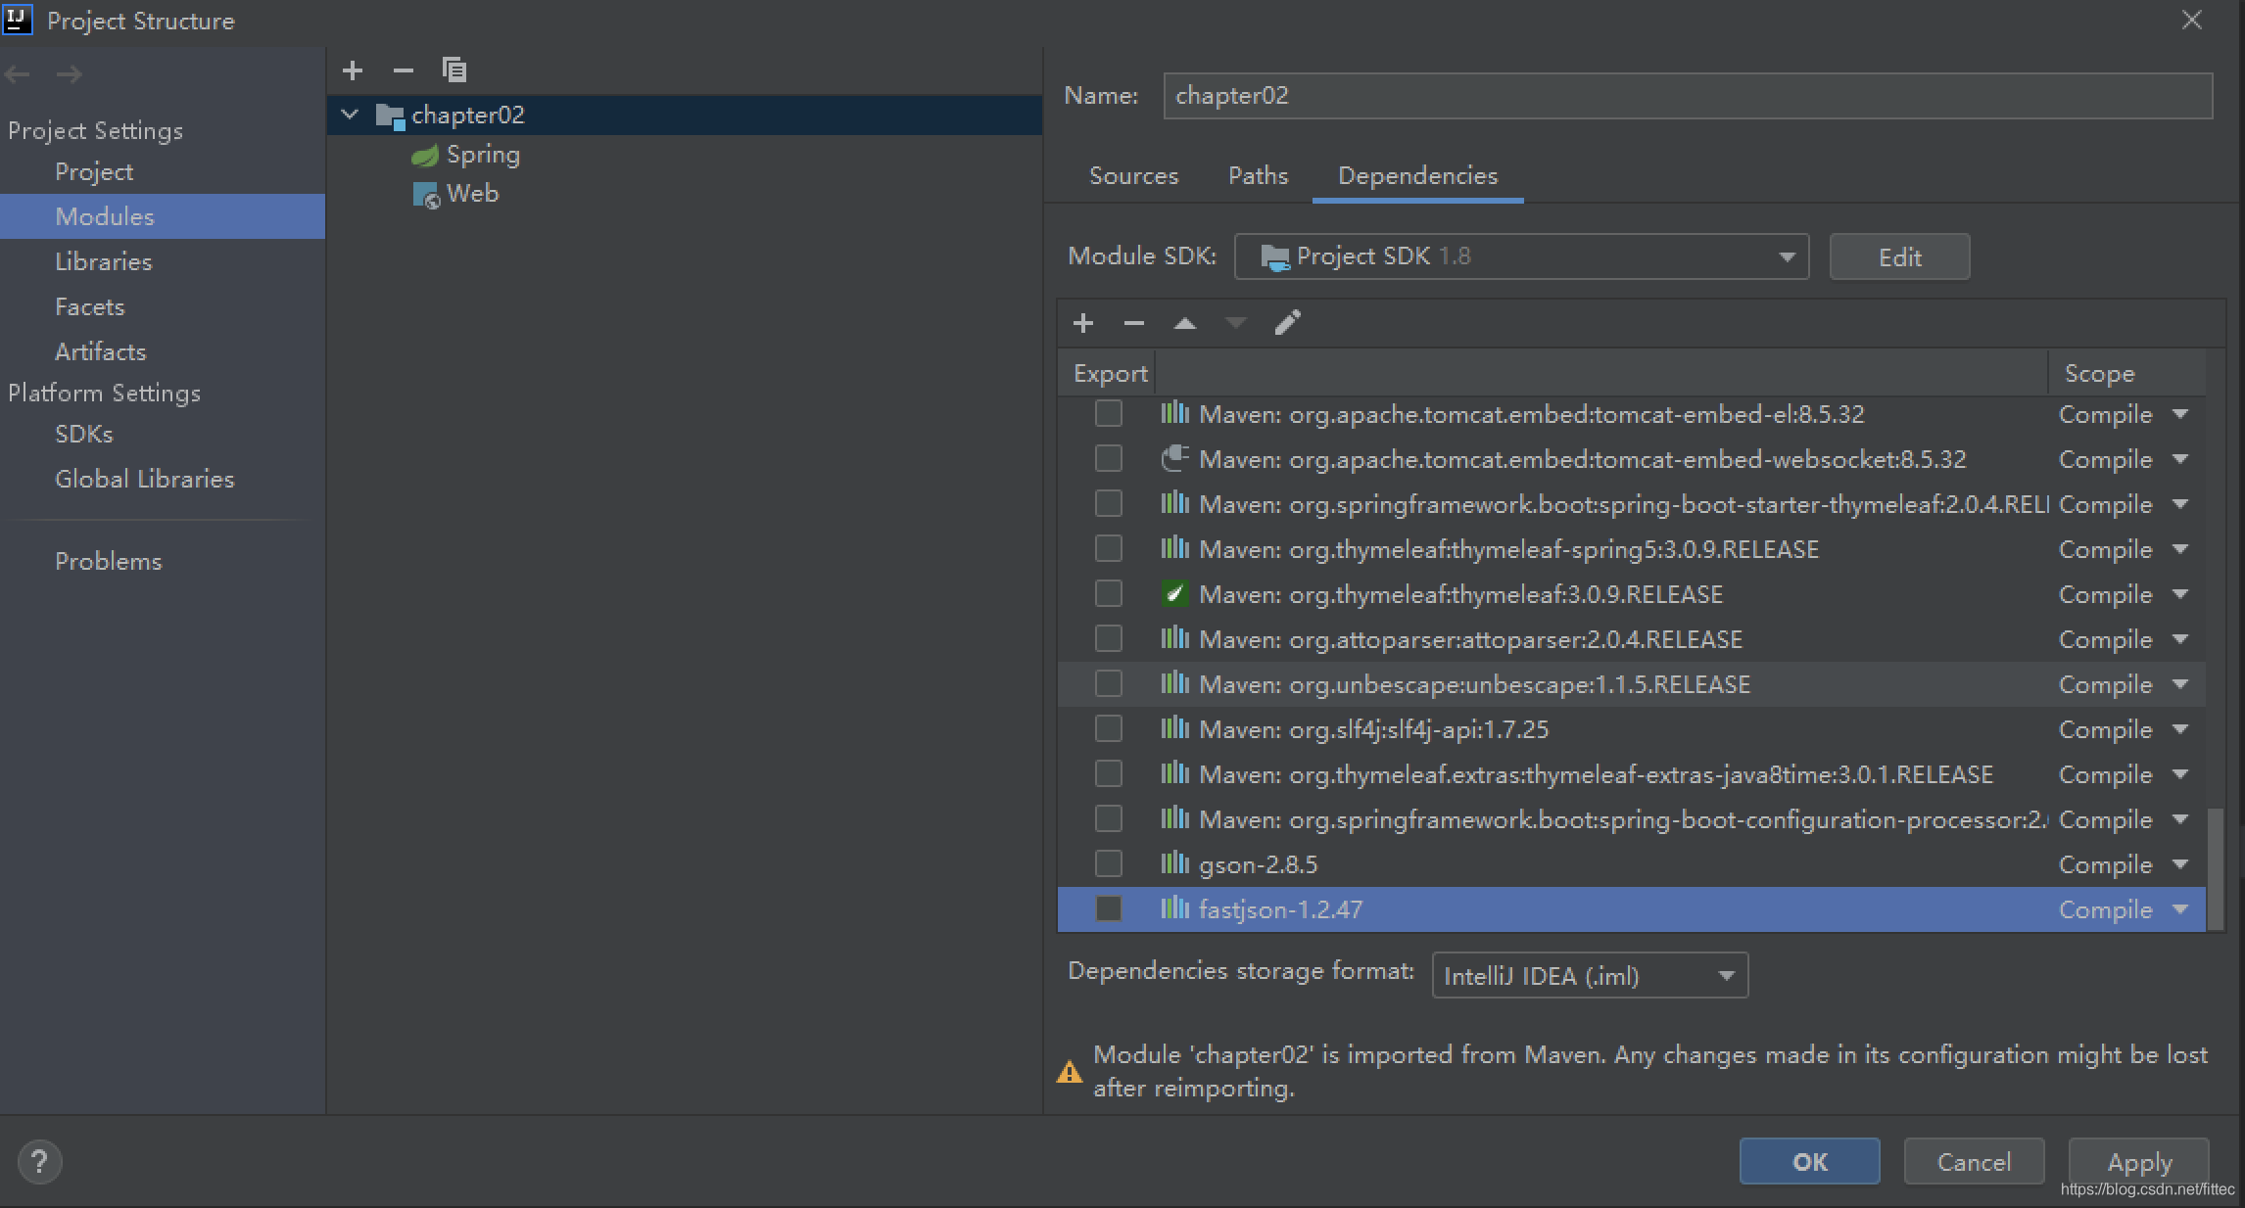
Task: Open Libraries in Project Settings
Action: 162,261
